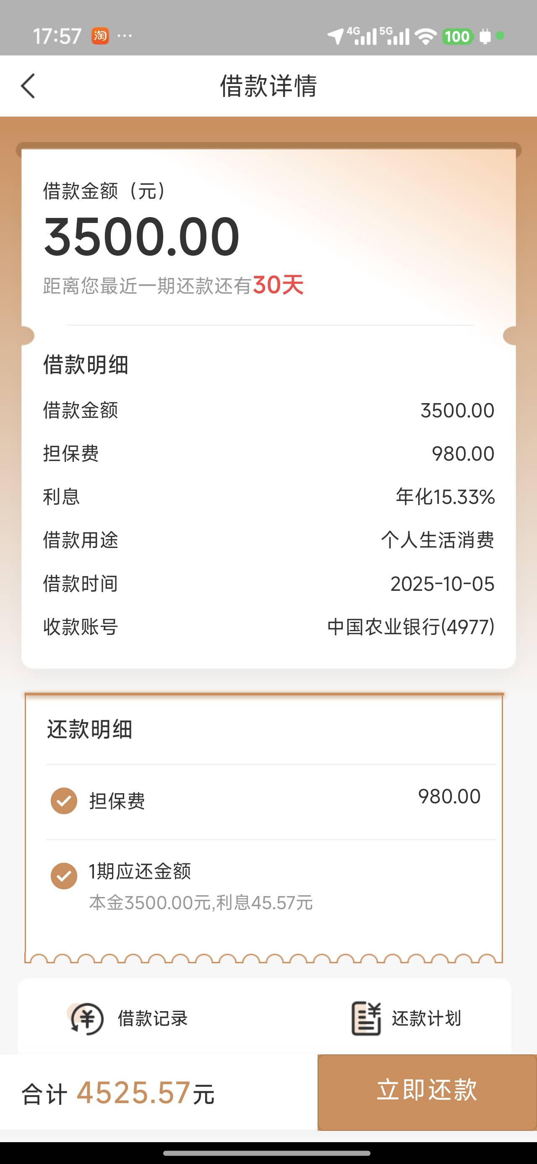Tap the 中国农业银行(4977) receiving account
Viewport: 537px width, 1164px height.
411,627
